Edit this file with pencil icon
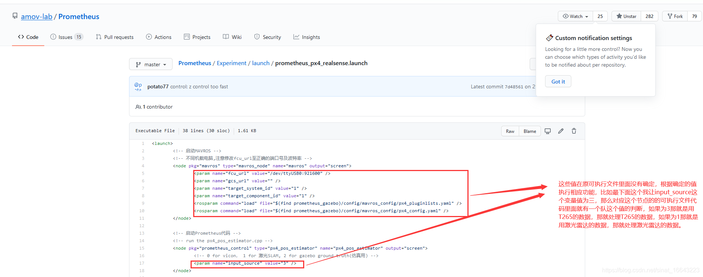 (561, 131)
